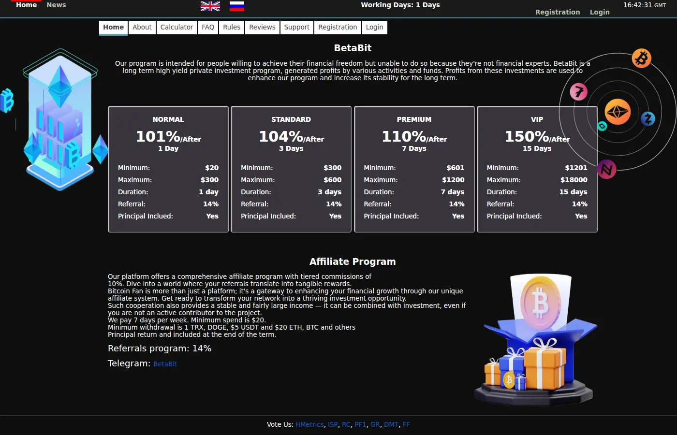Click the $600 maximum in STANDARD plan

pos(333,180)
